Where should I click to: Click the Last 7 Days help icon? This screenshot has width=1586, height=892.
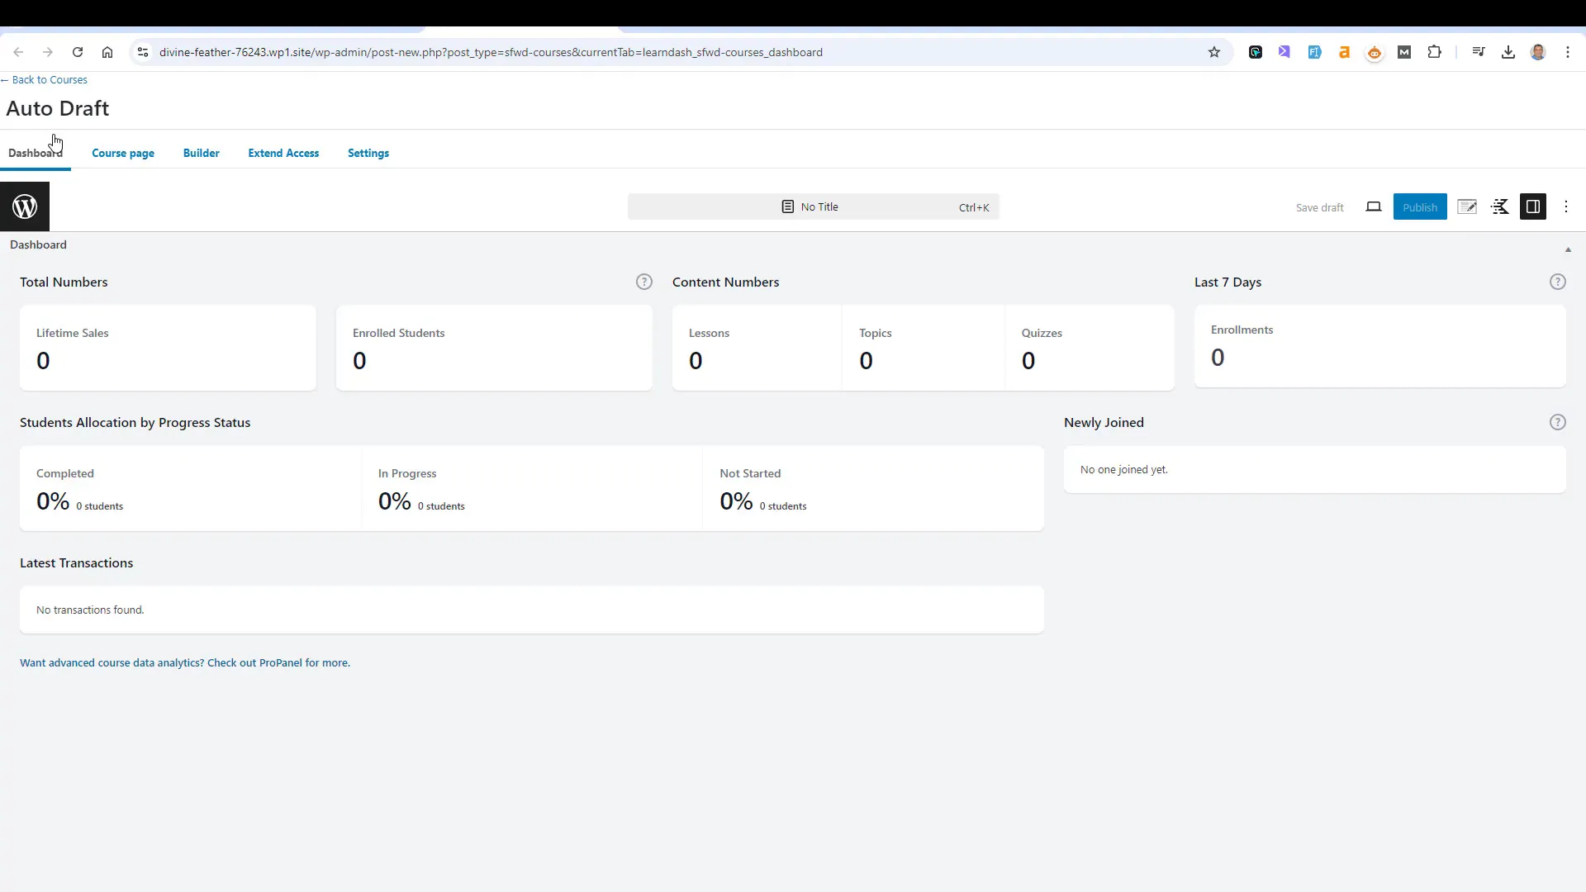[1560, 282]
